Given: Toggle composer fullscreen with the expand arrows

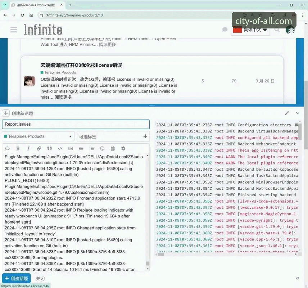Looking at the screenshot, I should point(287,113).
